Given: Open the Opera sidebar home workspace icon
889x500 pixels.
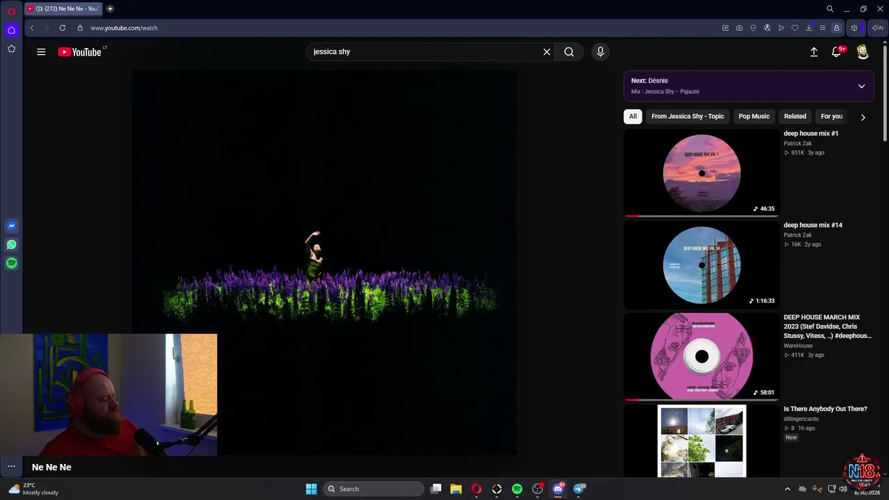Looking at the screenshot, I should [11, 30].
